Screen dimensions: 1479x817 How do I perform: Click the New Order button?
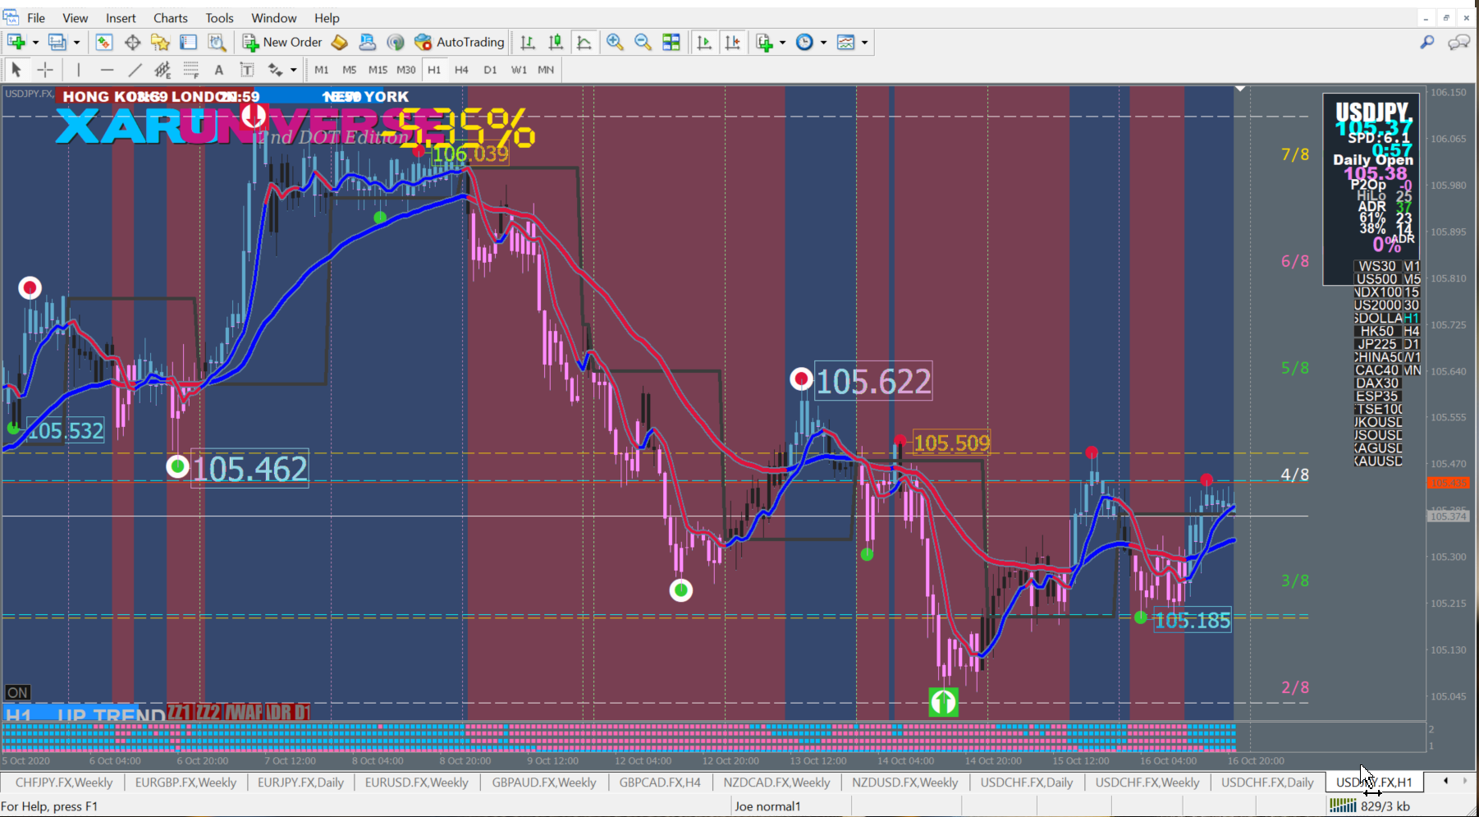coord(282,42)
